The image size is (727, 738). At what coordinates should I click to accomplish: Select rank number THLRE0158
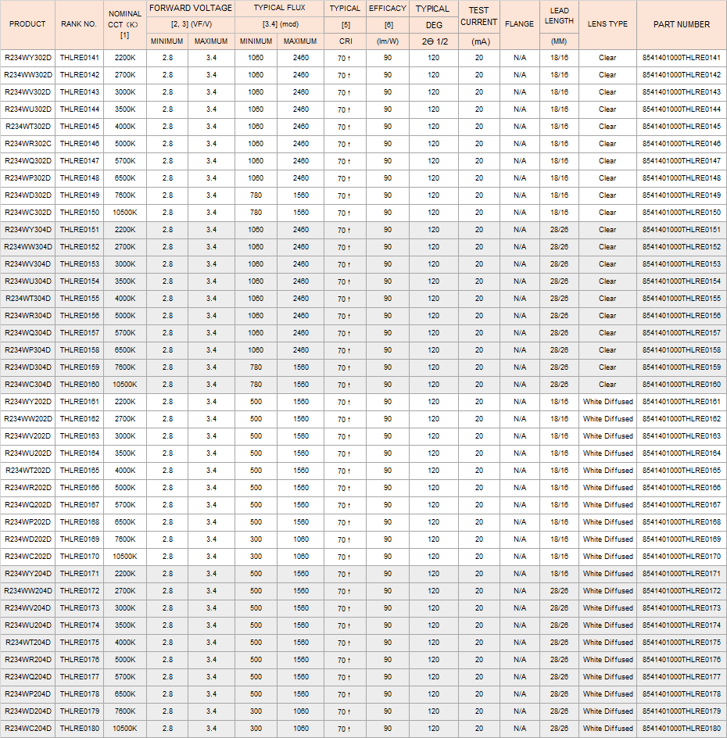pos(79,349)
